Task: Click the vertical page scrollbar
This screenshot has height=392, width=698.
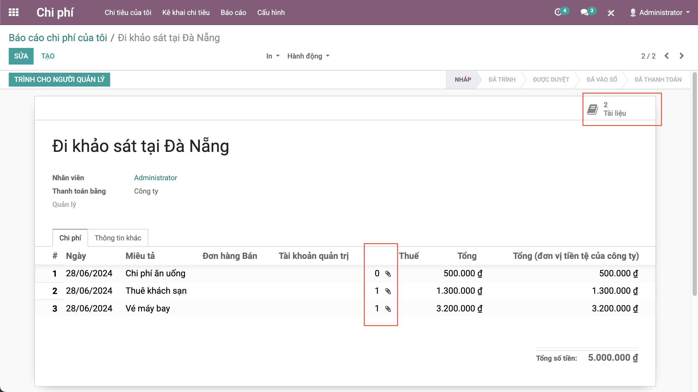Action: point(695,184)
